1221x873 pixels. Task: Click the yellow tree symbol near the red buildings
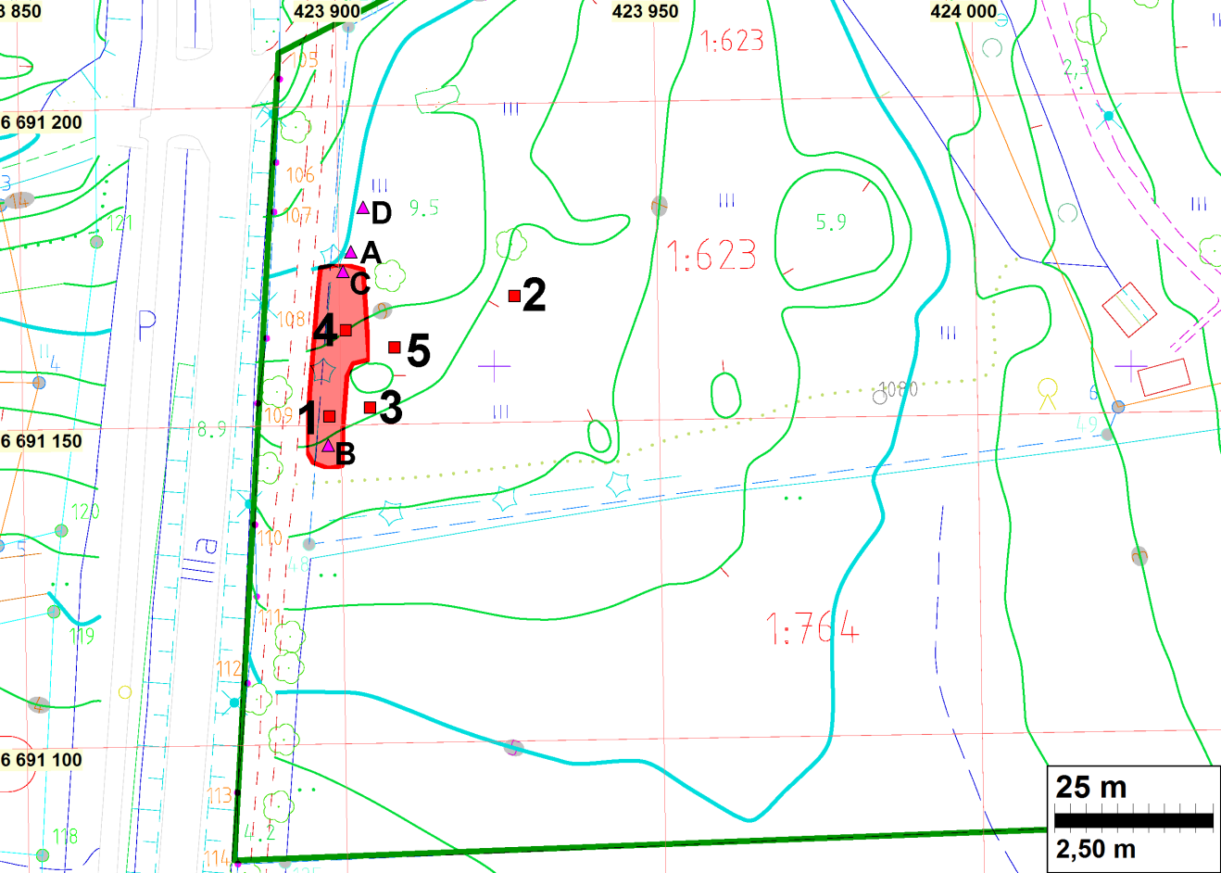click(x=1048, y=393)
